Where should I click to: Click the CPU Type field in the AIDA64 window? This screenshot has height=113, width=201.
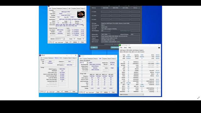[x=120, y=24]
